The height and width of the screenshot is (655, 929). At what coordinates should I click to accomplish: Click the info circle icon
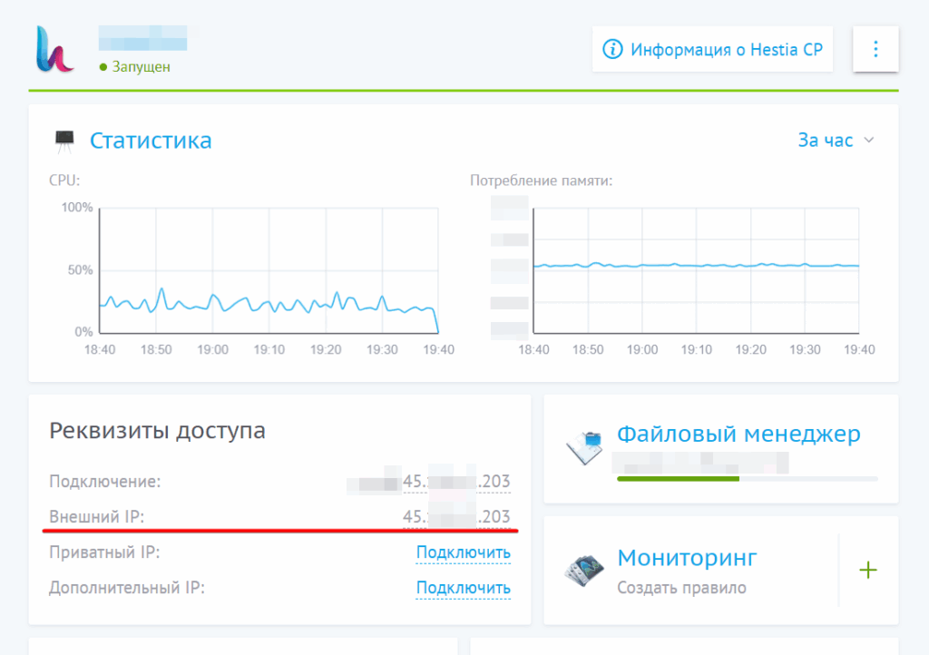[x=614, y=49]
